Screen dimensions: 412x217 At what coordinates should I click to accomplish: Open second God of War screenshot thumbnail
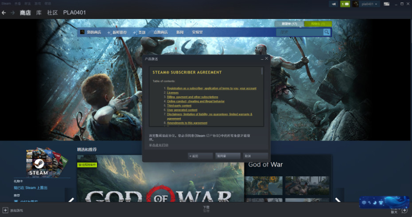pyautogui.click(x=307, y=185)
